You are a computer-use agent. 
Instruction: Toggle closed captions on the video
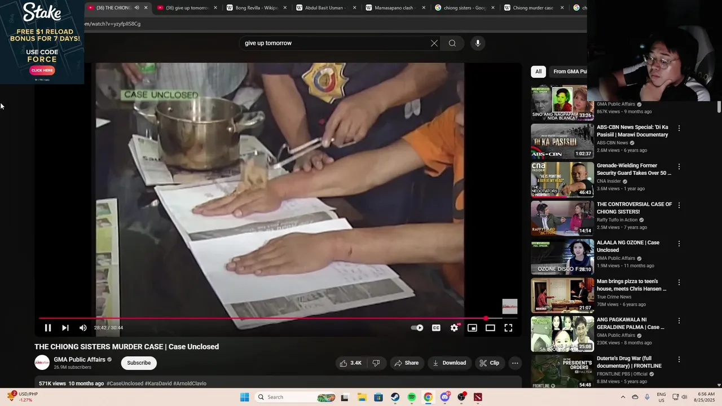click(436, 328)
